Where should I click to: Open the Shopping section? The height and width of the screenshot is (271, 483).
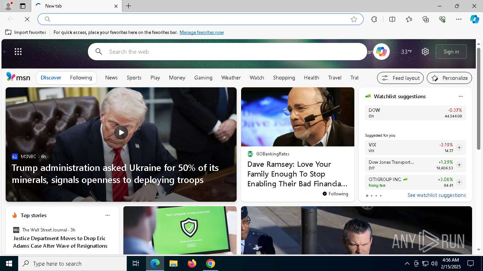tap(284, 78)
